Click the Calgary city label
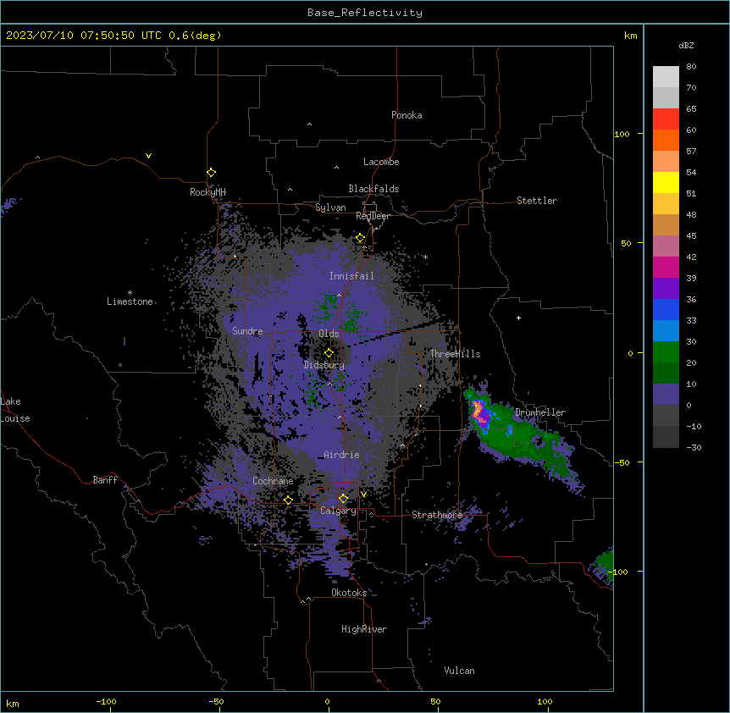The image size is (730, 713). [338, 511]
